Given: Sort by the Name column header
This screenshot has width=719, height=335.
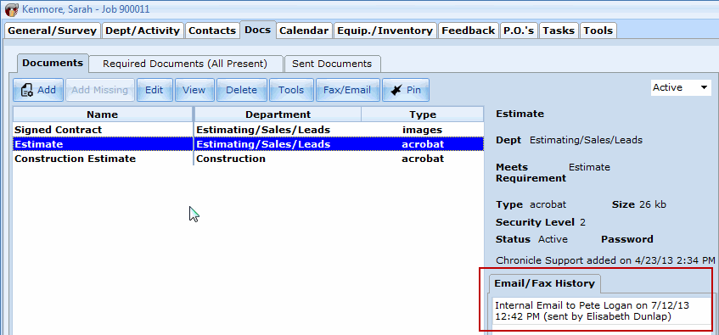Looking at the screenshot, I should click(103, 114).
